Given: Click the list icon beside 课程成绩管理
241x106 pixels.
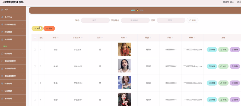Looking at the screenshot, I should pyautogui.click(x=2, y=76).
